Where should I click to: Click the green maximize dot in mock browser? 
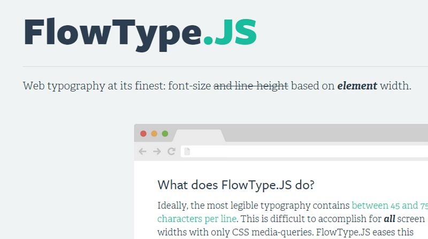165,133
